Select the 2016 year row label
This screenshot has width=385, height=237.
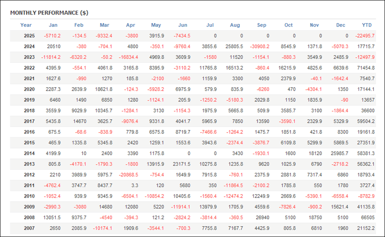point(29,132)
